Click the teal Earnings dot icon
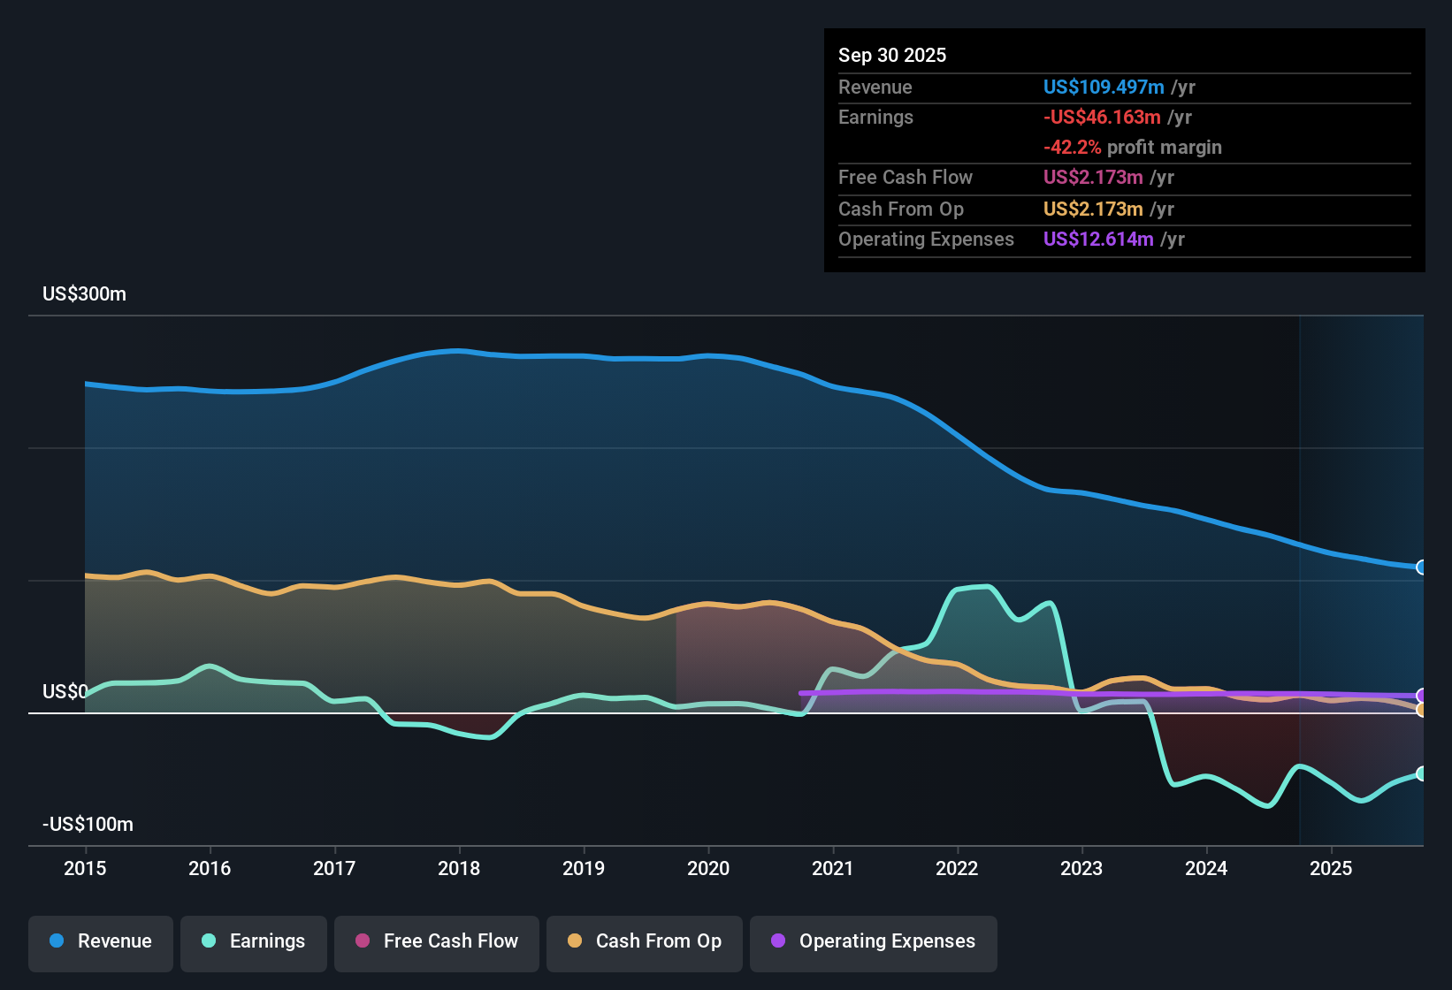This screenshot has height=990, width=1452. pyautogui.click(x=209, y=941)
